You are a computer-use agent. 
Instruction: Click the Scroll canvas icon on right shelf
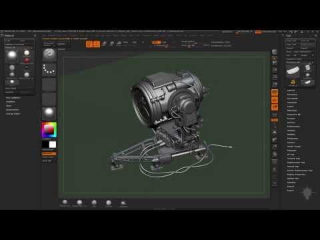(x=275, y=63)
